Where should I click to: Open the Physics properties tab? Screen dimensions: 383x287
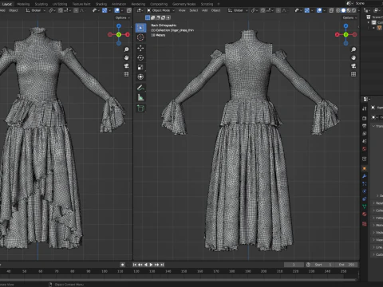pyautogui.click(x=365, y=191)
